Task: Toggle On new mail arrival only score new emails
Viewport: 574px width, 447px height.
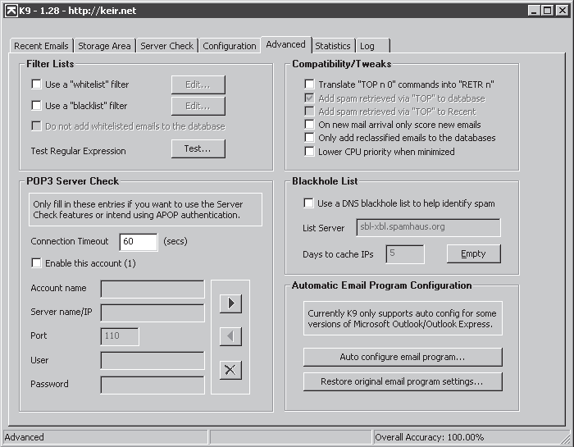Action: point(309,124)
